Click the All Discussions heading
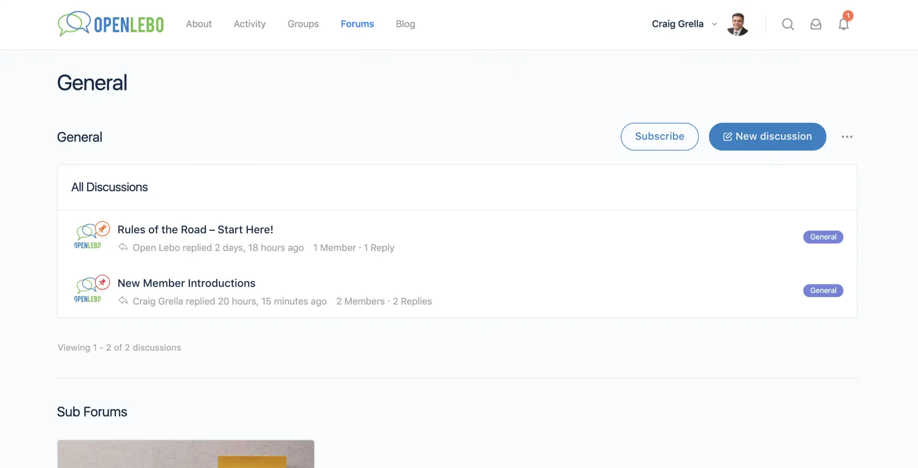Viewport: 918px width, 468px height. (110, 187)
